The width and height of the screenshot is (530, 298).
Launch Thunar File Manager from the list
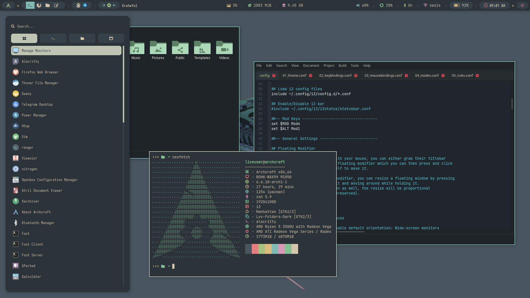tap(40, 83)
